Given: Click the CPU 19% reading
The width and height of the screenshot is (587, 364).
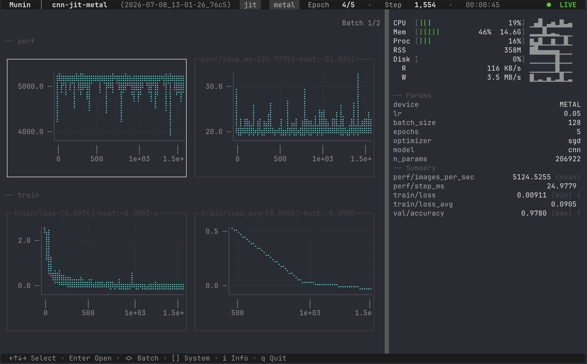Looking at the screenshot, I should tap(515, 23).
